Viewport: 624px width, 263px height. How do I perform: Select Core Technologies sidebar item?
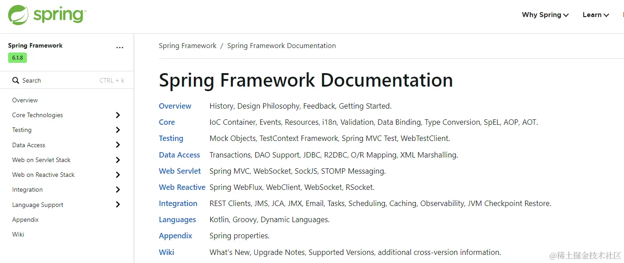[x=38, y=115]
